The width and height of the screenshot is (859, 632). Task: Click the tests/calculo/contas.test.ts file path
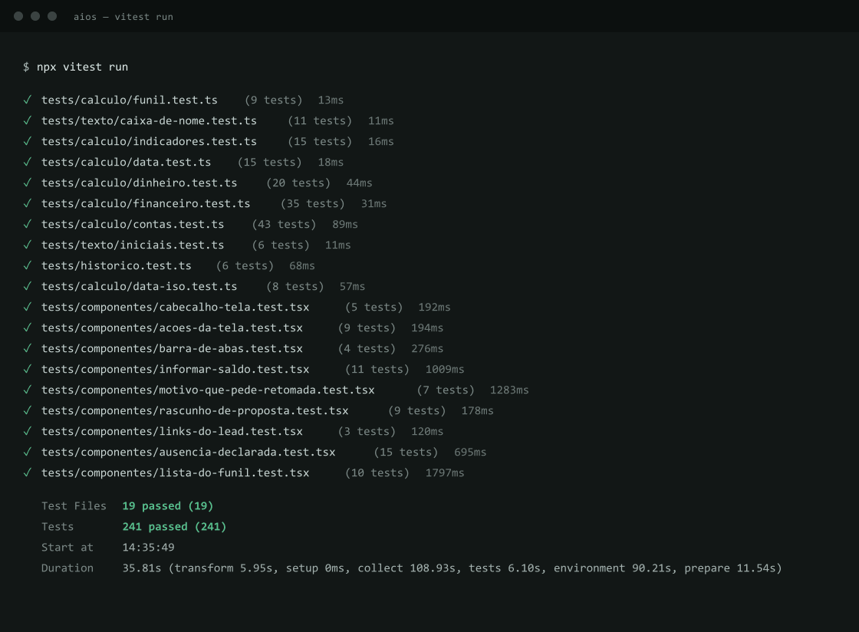click(x=133, y=224)
